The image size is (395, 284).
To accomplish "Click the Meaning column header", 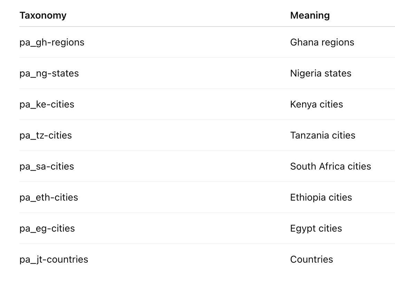I will point(310,16).
